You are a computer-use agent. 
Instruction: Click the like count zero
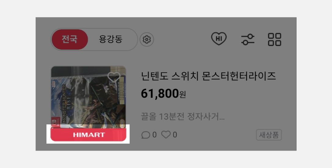click(x=175, y=135)
